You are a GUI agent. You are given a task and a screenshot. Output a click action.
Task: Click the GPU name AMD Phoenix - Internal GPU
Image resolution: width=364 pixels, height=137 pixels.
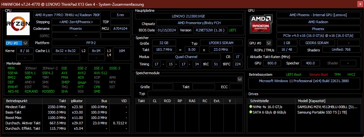[x=318, y=15]
